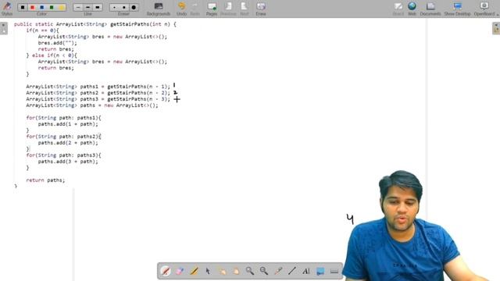
Task: Add a new page with Pages
Action: pyautogui.click(x=212, y=9)
